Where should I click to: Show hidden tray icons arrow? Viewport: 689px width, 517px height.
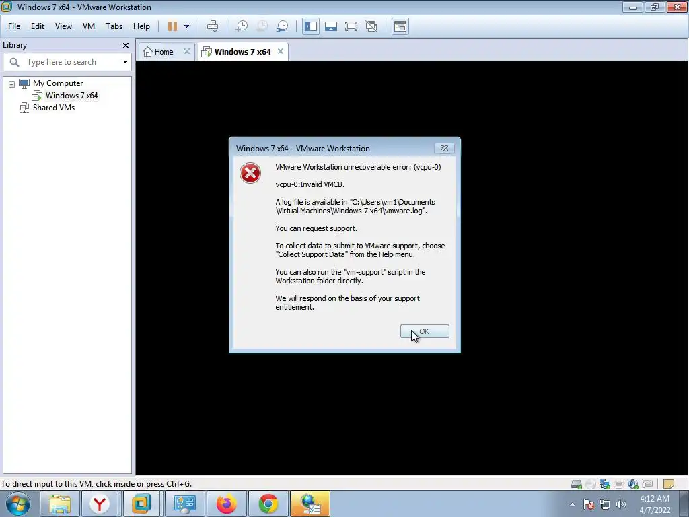(572, 504)
